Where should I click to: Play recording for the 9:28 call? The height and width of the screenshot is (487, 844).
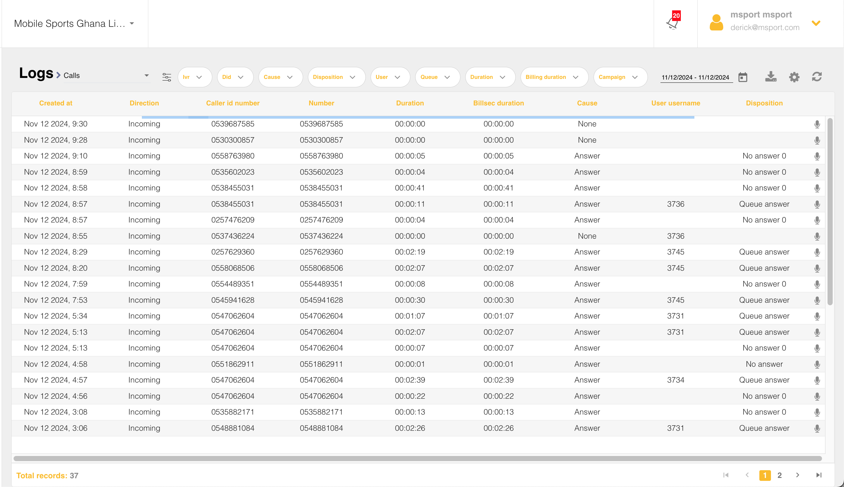[817, 140]
